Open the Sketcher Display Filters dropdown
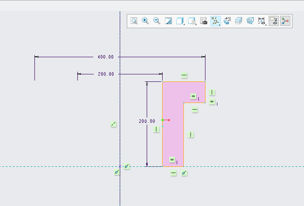This screenshot has width=304, height=206. [x=262, y=21]
